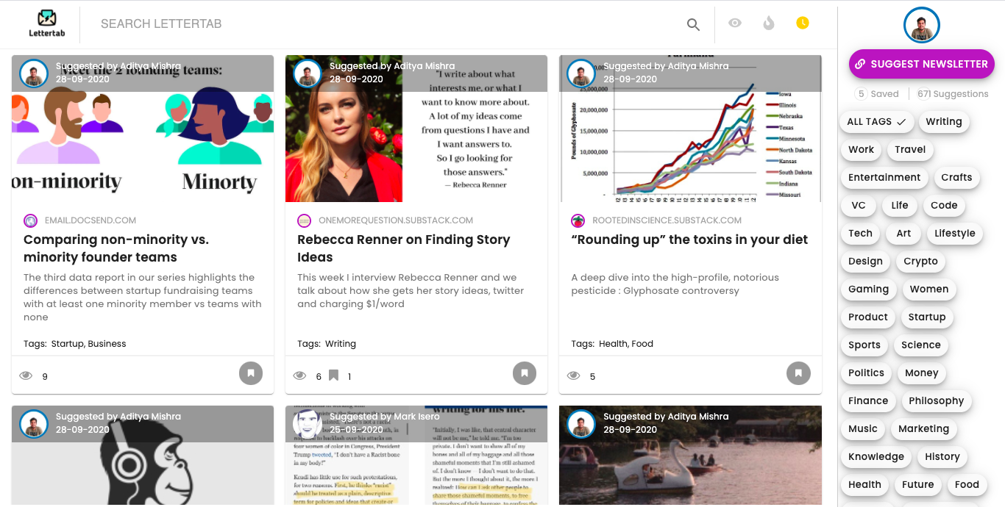This screenshot has height=507, width=1005.
Task: Bookmark the Rebecca Renner story ideas card
Action: click(x=525, y=373)
